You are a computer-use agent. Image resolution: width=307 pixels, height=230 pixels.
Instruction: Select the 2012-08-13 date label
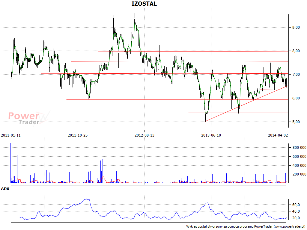pyautogui.click(x=145, y=135)
